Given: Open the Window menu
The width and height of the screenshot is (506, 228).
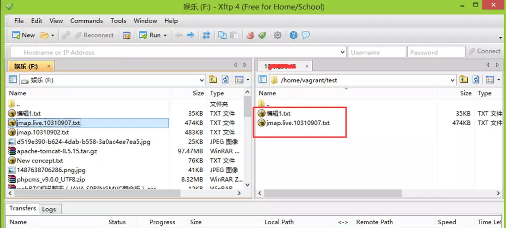Looking at the screenshot, I should (x=145, y=21).
